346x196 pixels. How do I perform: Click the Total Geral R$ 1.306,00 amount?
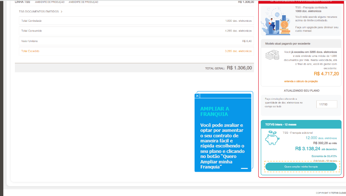coord(239,68)
